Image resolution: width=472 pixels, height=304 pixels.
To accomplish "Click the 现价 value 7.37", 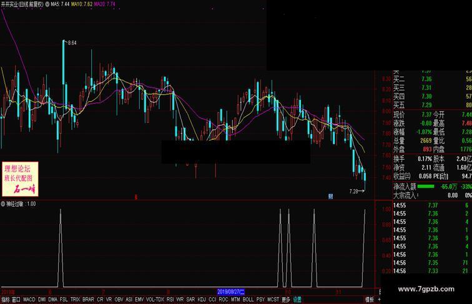I will [x=426, y=115].
